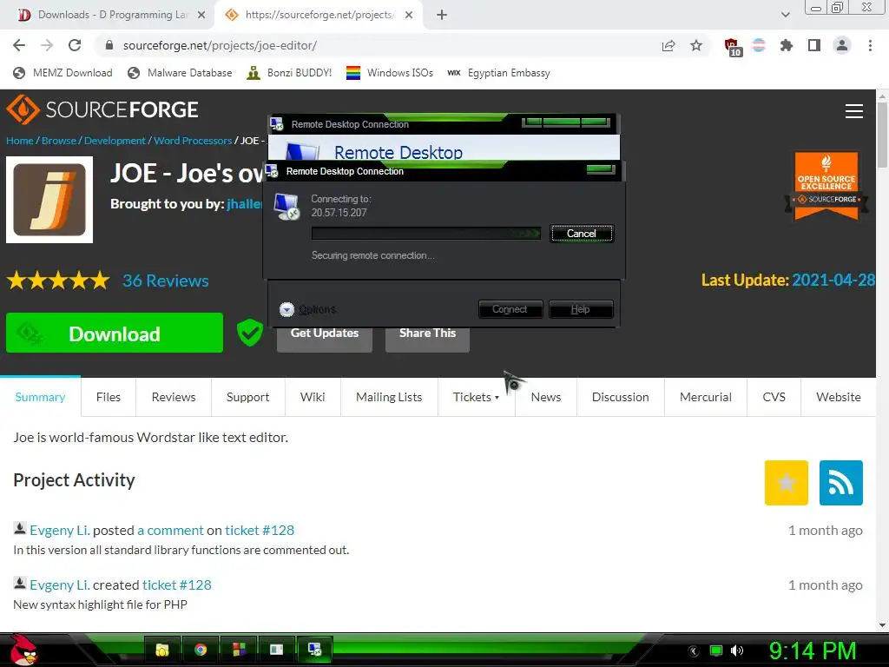Click the Home breadcrumb link

[x=20, y=141]
